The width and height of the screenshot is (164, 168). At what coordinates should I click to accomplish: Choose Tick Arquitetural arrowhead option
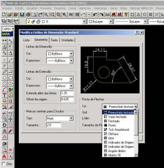click(118, 130)
